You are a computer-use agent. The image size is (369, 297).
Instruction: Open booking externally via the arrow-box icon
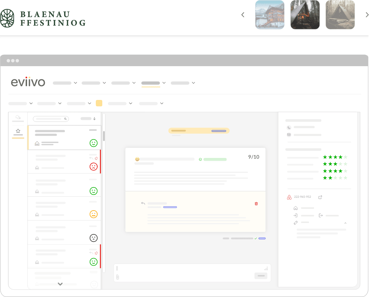pyautogui.click(x=320, y=197)
